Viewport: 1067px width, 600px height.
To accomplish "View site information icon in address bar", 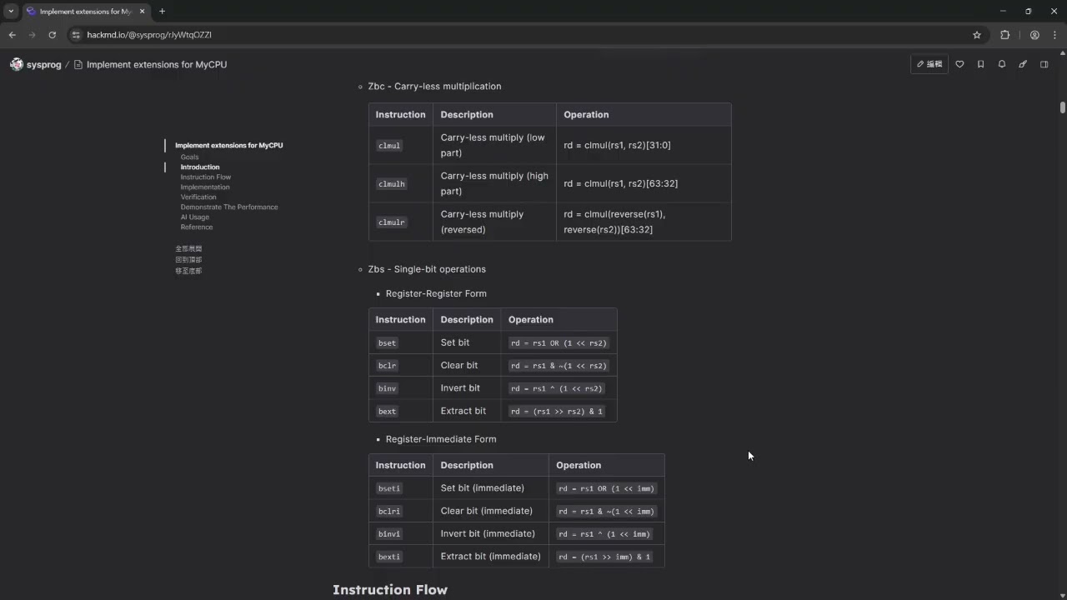I will (x=76, y=35).
